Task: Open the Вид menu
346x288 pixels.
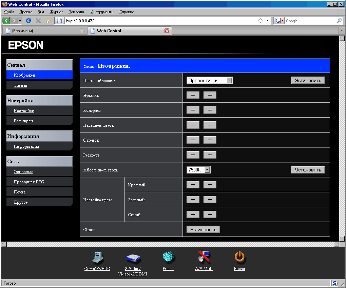Action: pos(41,12)
